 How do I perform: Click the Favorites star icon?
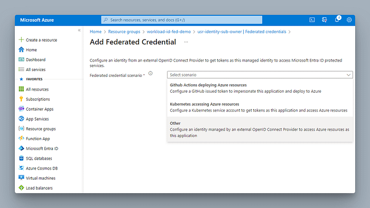[x=21, y=79]
